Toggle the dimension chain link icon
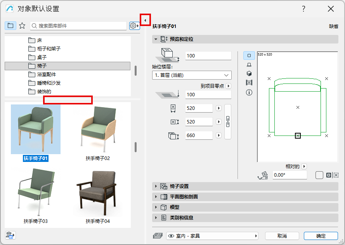Screen dimensions: 345x245 228,122
